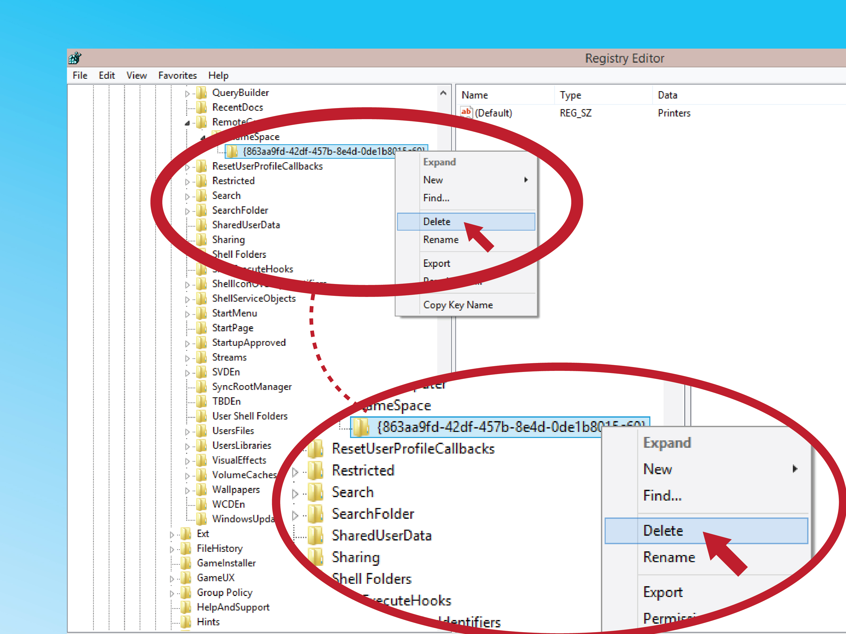846x634 pixels.
Task: Expand the QueryBuilder key
Action: coord(187,93)
